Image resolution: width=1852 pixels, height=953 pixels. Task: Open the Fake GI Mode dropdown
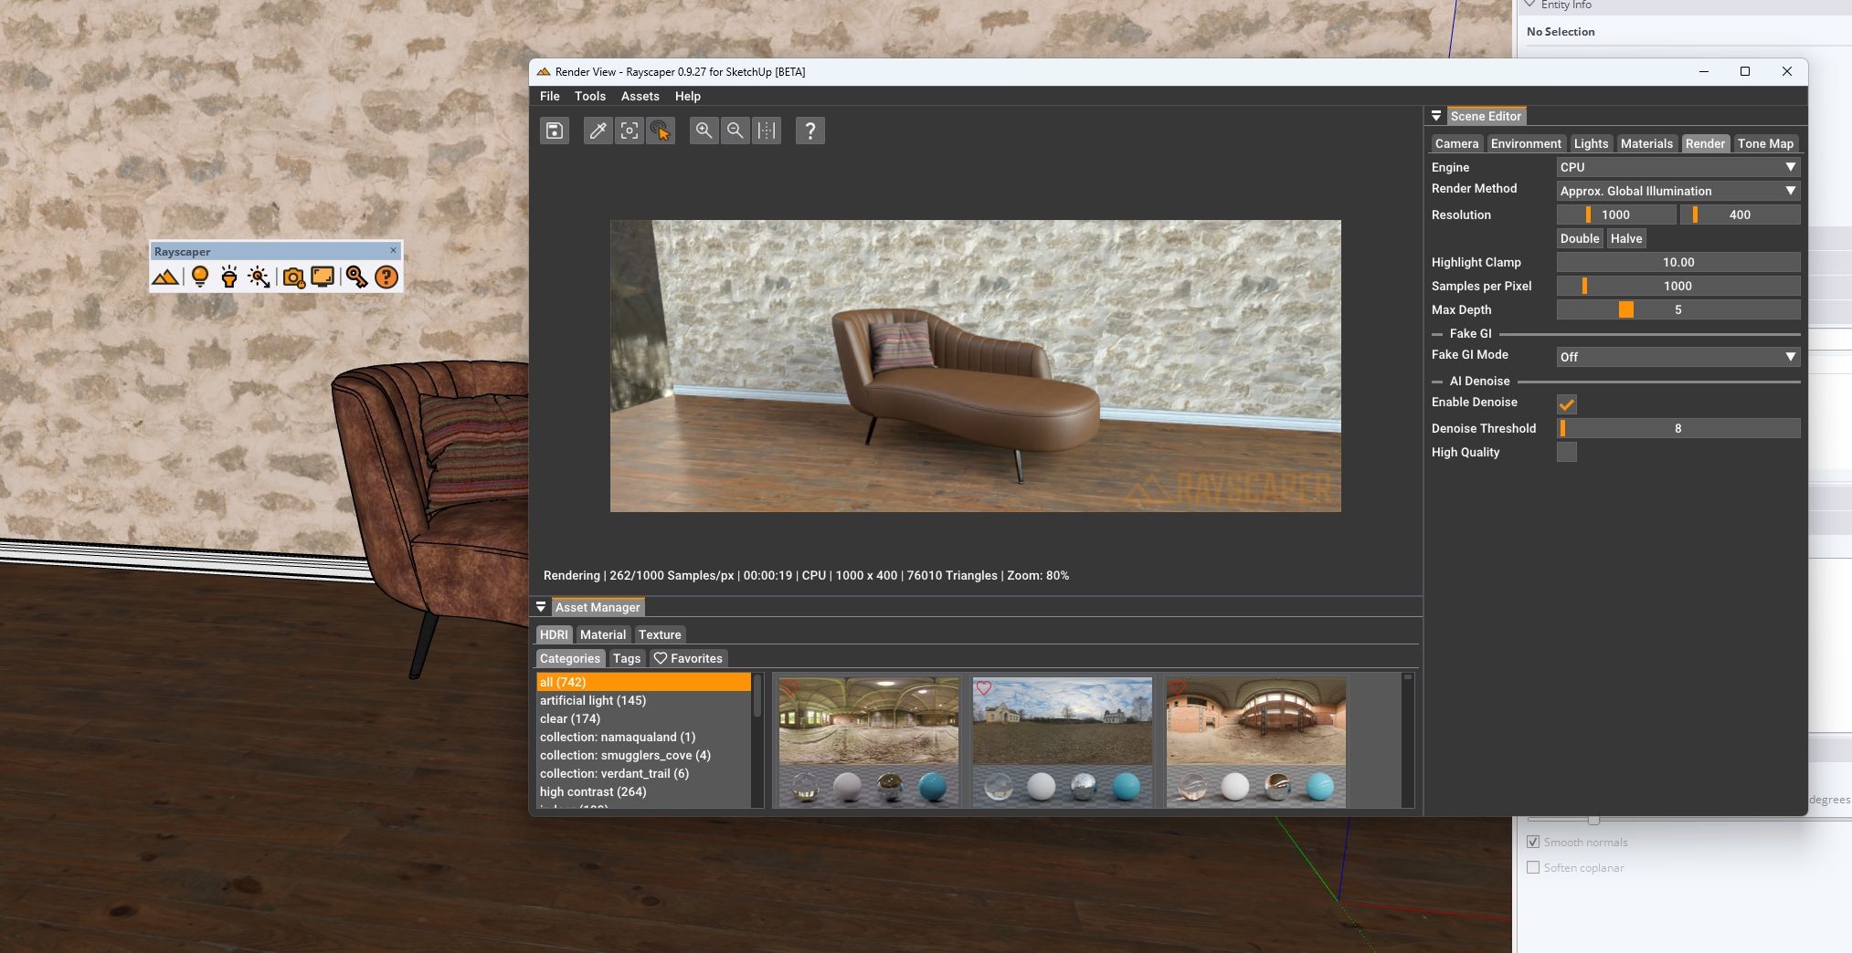[x=1677, y=357]
